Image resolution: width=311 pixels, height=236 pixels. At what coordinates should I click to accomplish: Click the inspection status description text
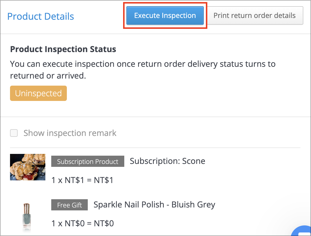143,70
